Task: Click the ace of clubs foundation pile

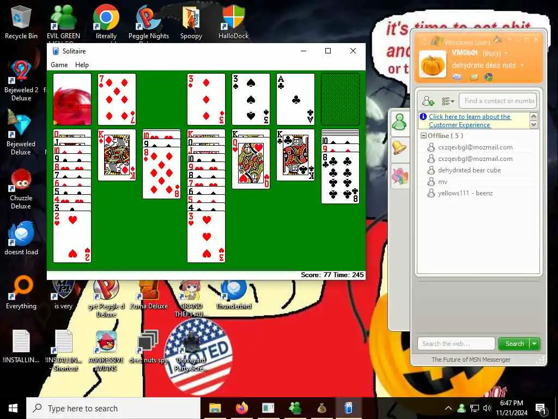Action: (295, 99)
